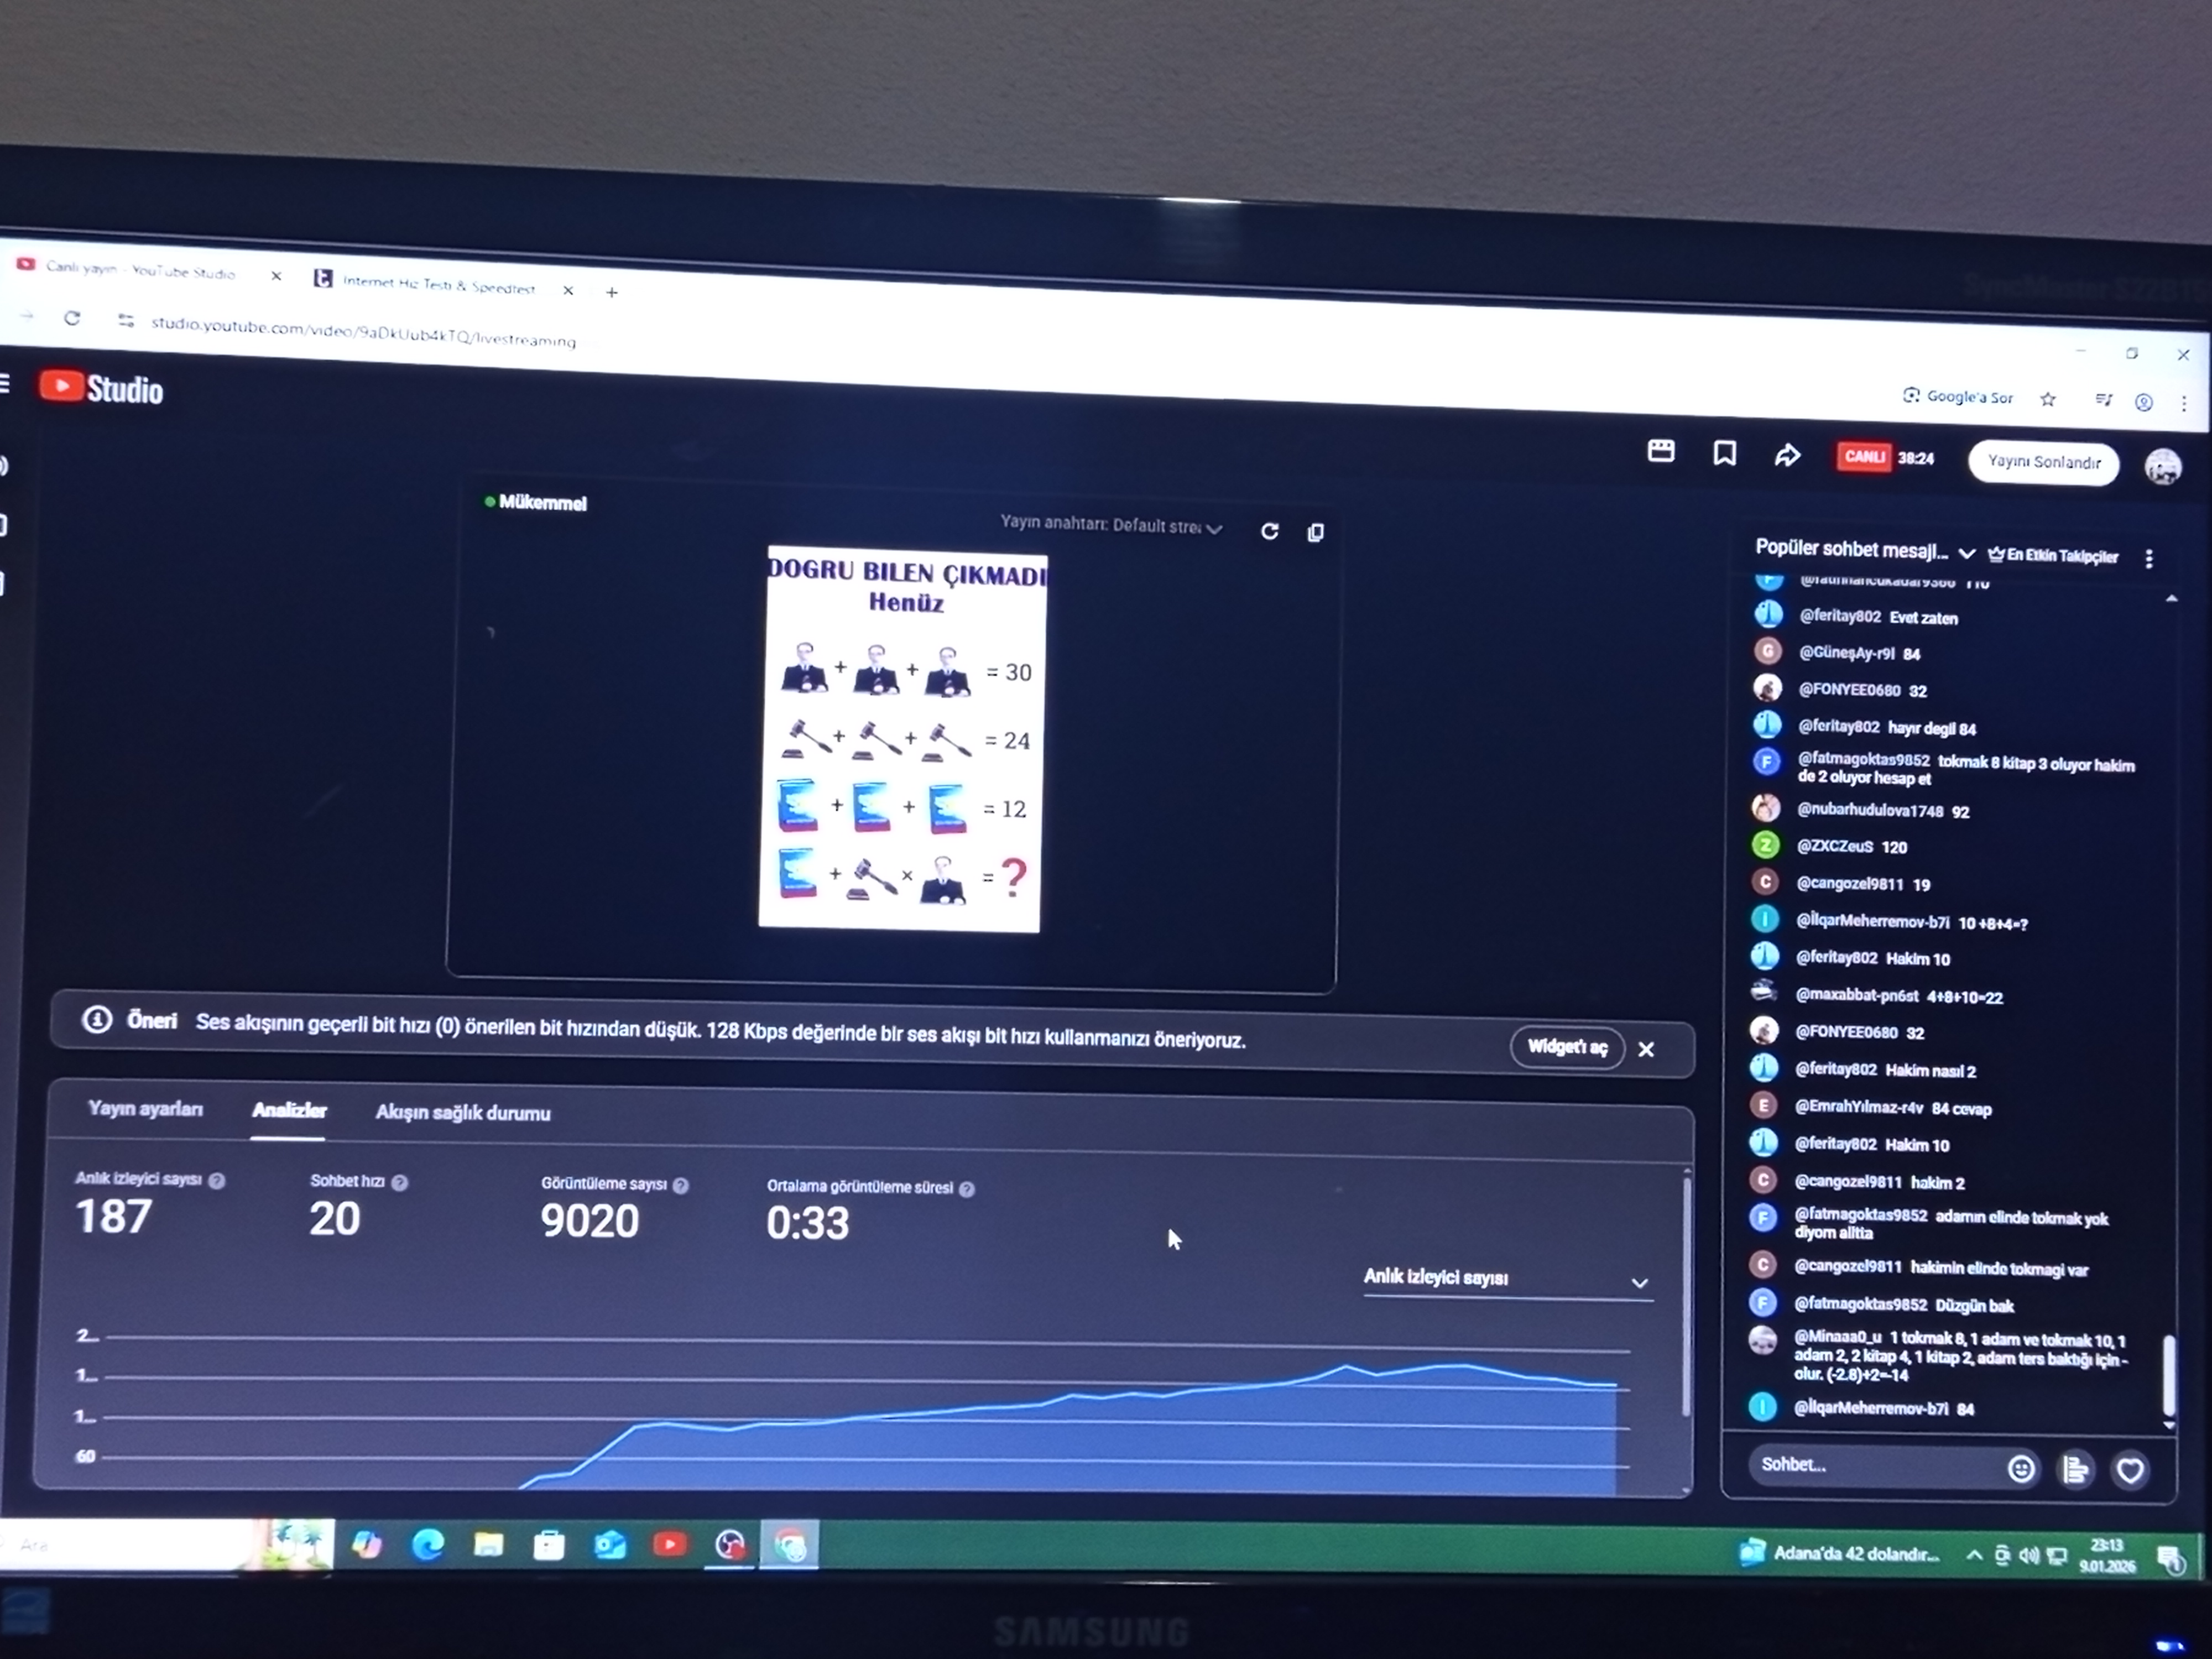Click the Yayını Sonlandır button

click(2043, 462)
